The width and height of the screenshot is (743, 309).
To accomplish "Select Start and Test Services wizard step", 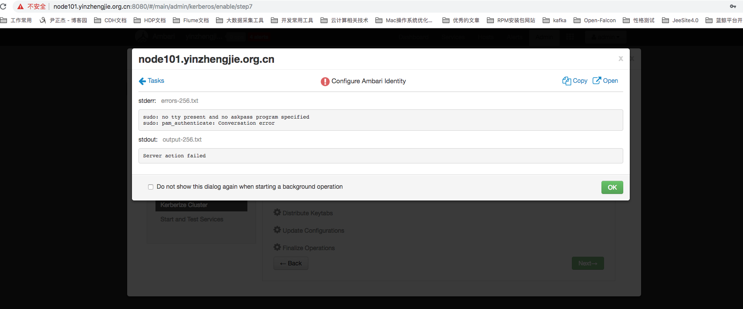I will point(192,219).
